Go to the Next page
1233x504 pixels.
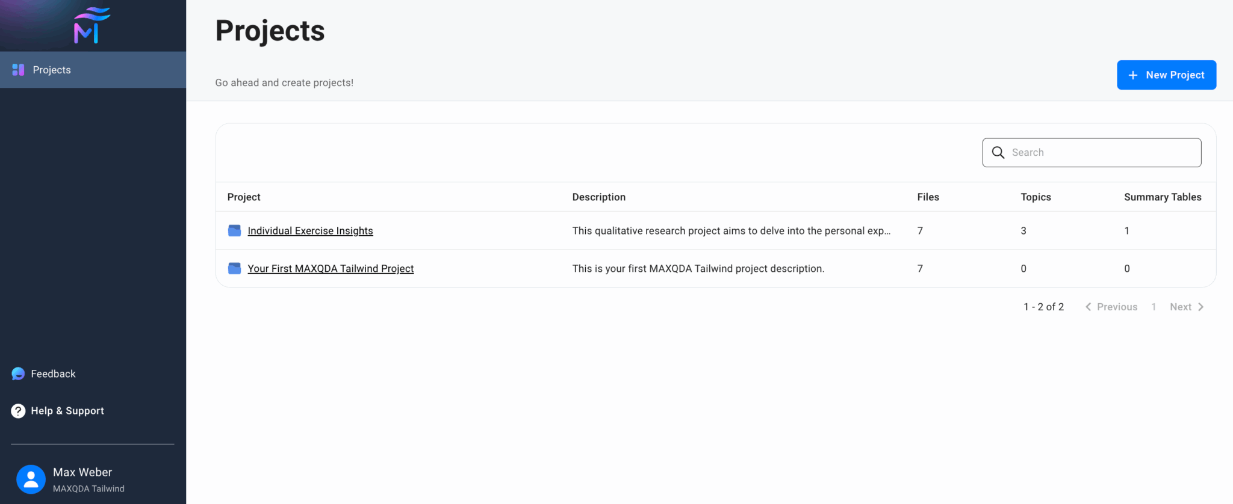1186,307
